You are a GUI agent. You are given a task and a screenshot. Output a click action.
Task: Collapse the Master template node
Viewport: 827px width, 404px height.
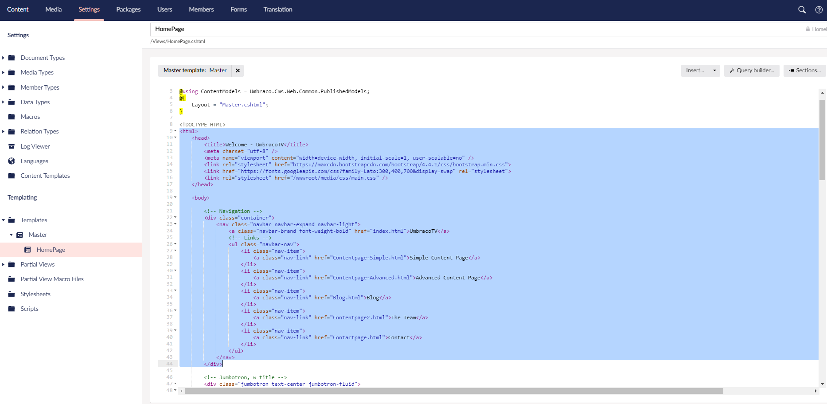pos(11,235)
